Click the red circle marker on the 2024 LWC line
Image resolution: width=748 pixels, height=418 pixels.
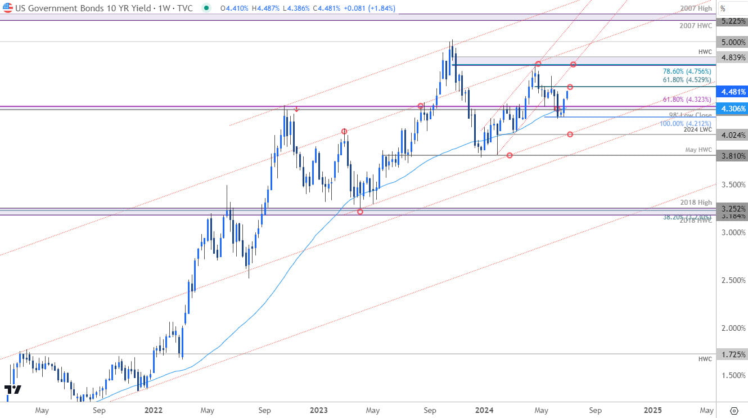pyautogui.click(x=570, y=134)
